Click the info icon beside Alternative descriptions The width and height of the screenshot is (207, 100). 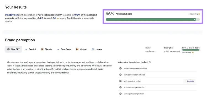[x=150, y=62]
